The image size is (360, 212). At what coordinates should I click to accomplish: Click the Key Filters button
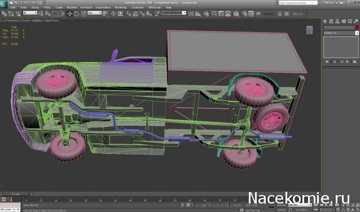pos(302,210)
